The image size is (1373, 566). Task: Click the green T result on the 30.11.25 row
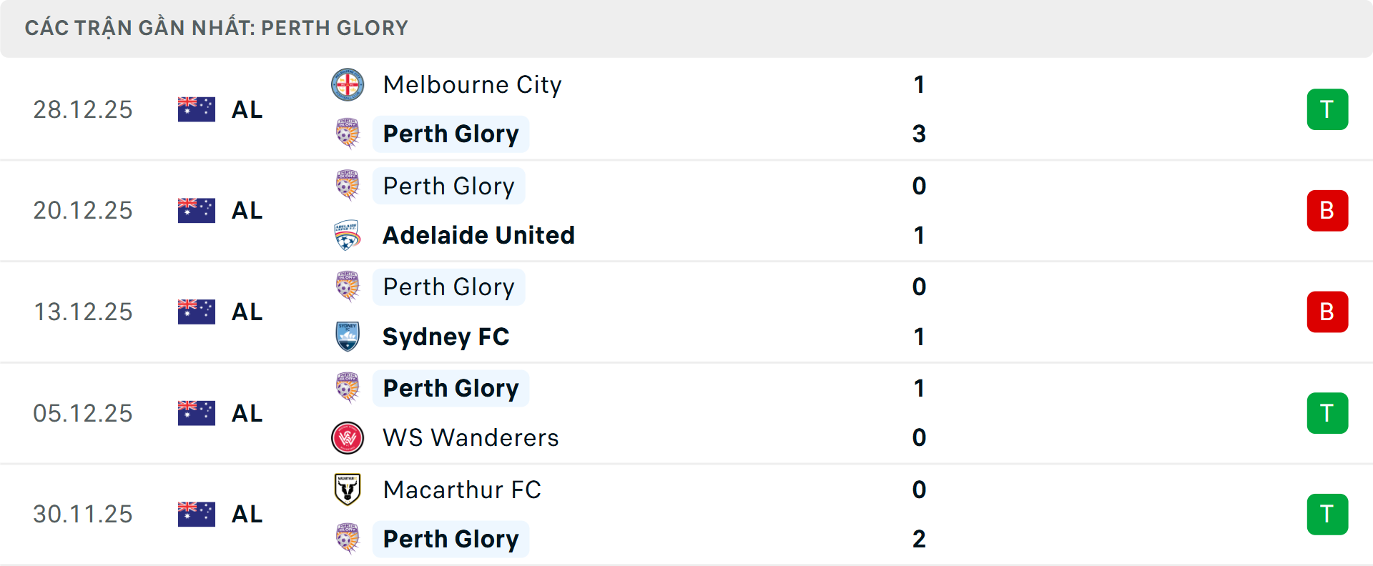click(1327, 514)
